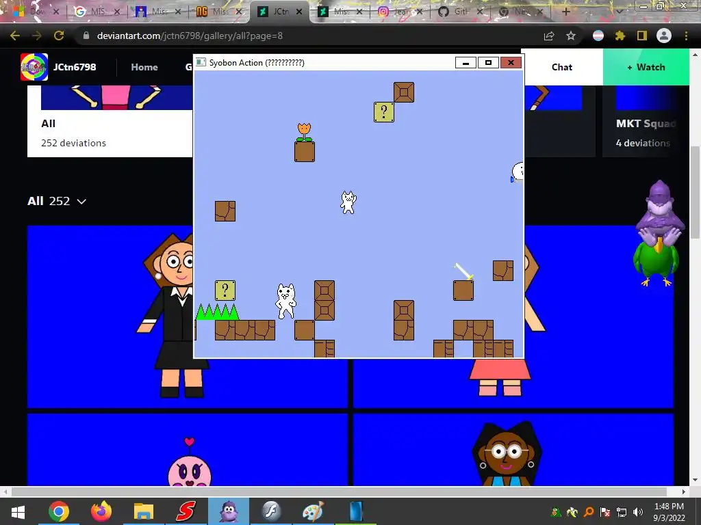Click the JCtn6798 profile avatar
The height and width of the screenshot is (525, 701).
pos(34,67)
